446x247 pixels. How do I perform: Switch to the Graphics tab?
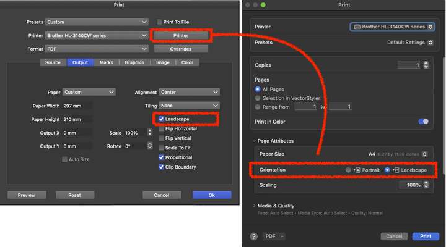click(x=134, y=62)
